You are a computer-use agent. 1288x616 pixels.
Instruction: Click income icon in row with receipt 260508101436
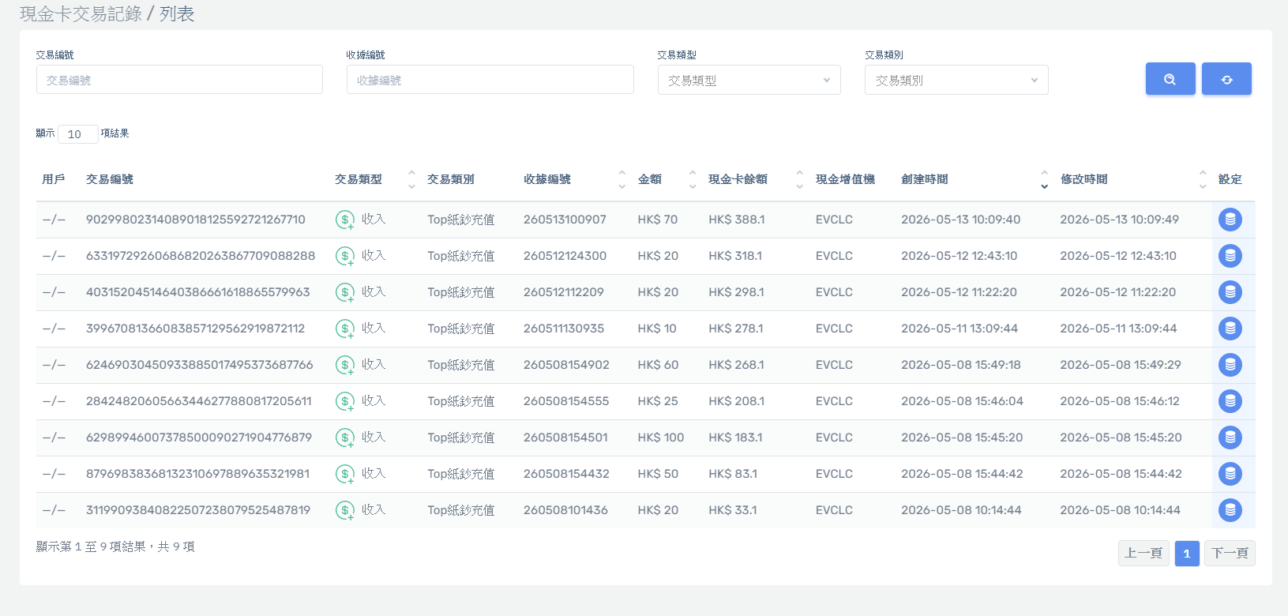tap(345, 510)
